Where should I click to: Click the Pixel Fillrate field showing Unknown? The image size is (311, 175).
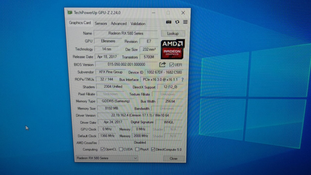pyautogui.click(x=111, y=94)
